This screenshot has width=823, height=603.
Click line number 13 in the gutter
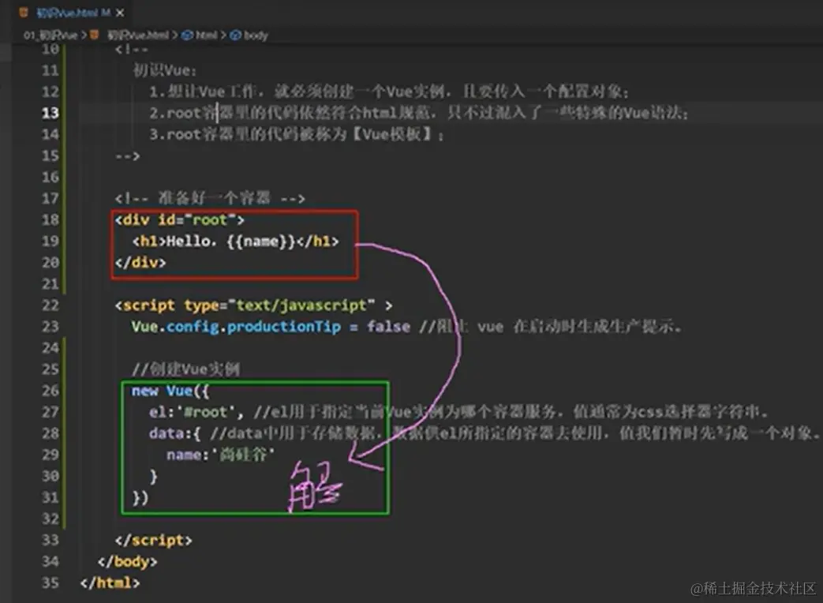pyautogui.click(x=51, y=113)
